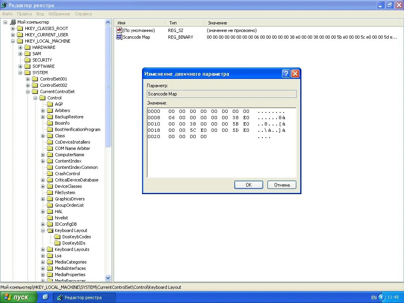Click the Редактор реестра taskbar button
Viewport: 404px width, 303px height.
click(84, 297)
